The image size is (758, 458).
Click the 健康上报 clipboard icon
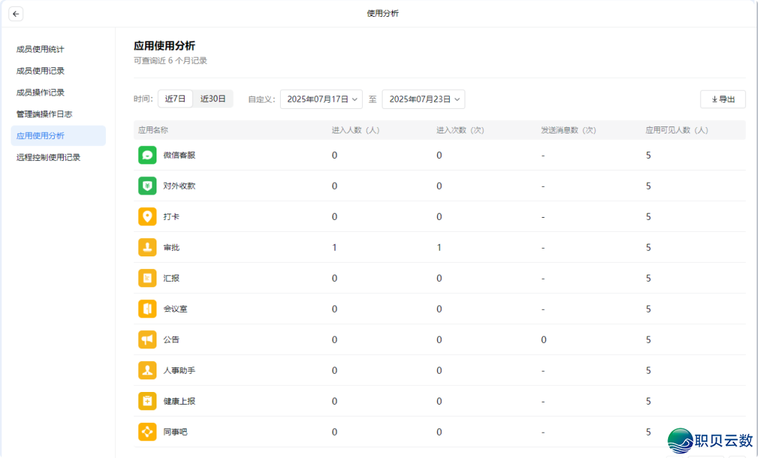coord(147,401)
